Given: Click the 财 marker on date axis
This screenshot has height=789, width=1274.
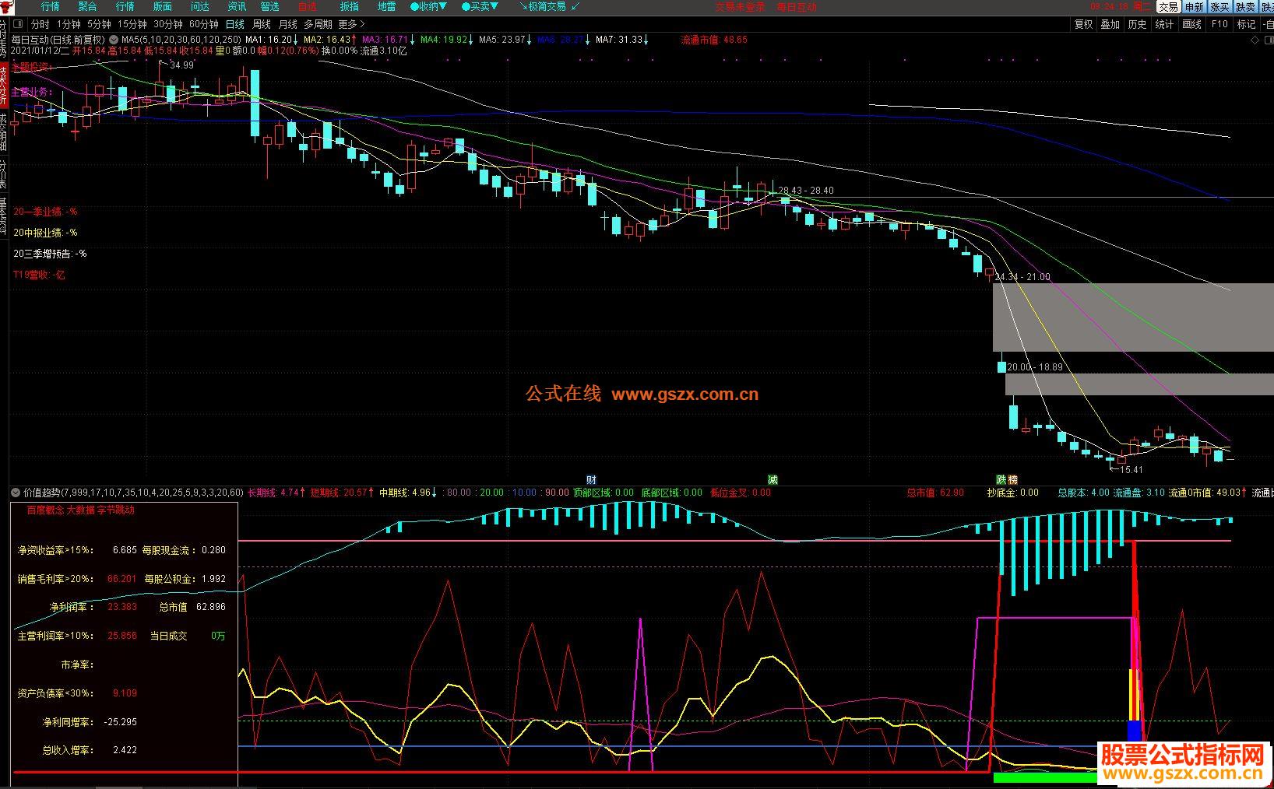Looking at the screenshot, I should tap(591, 479).
